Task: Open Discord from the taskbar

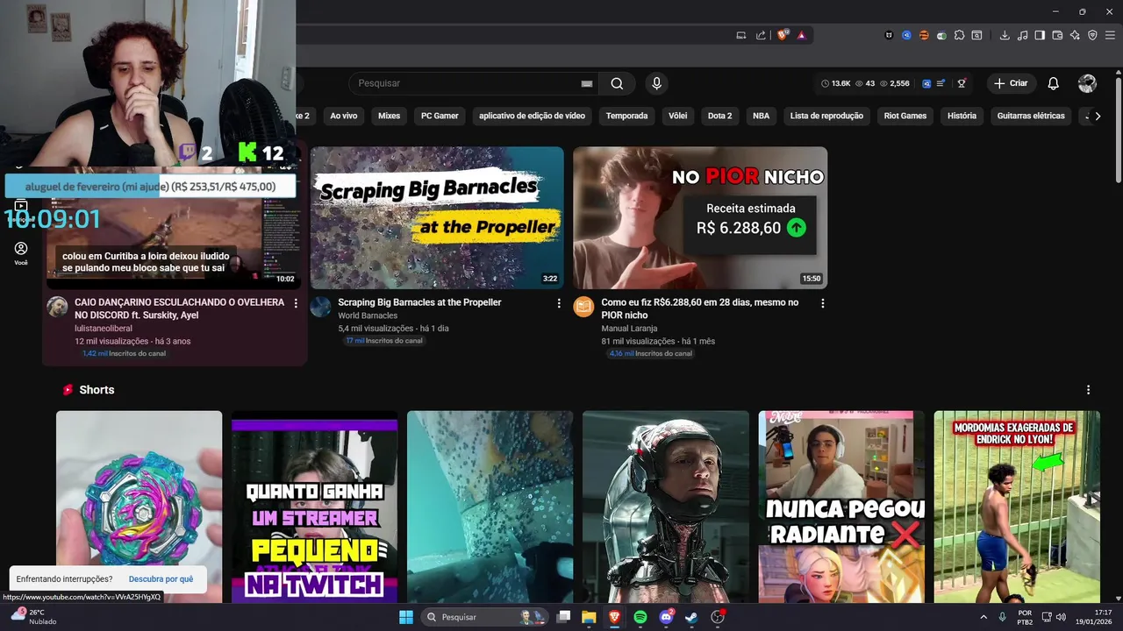Action: coord(666,617)
